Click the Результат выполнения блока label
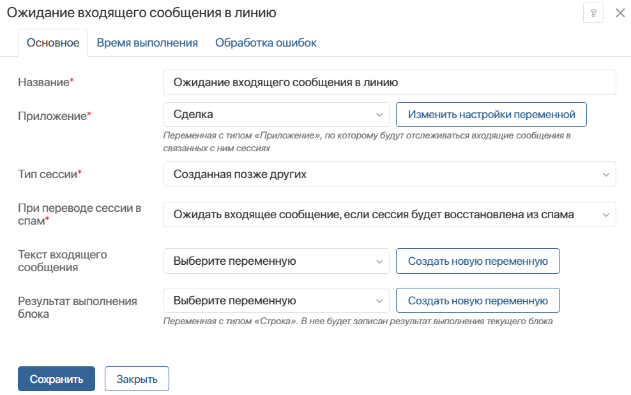Viewport: 631px width, 395px height. pyautogui.click(x=77, y=308)
